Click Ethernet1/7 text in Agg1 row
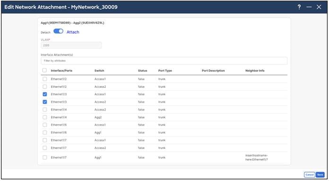The height and width of the screenshot is (181, 329). 59,157
